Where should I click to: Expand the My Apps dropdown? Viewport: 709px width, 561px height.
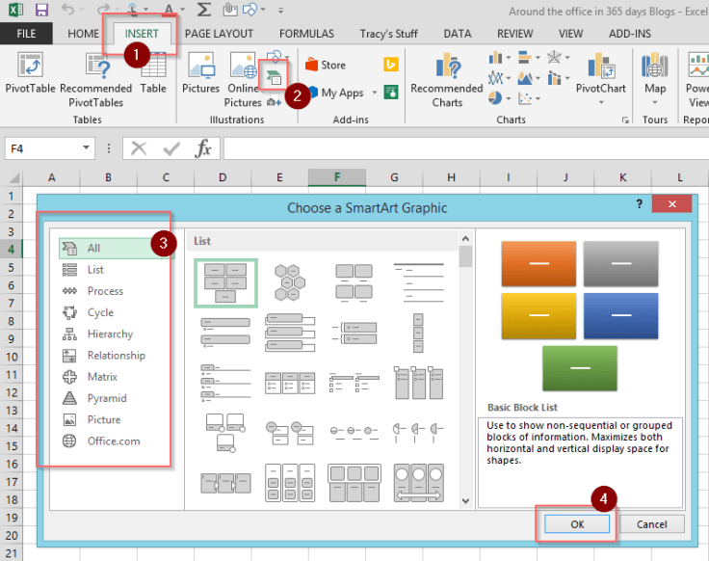372,93
